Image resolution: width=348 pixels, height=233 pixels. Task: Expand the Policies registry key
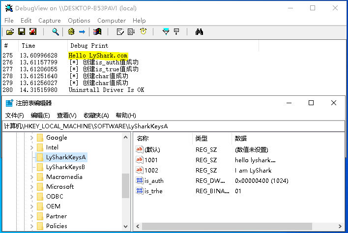(x=32, y=226)
